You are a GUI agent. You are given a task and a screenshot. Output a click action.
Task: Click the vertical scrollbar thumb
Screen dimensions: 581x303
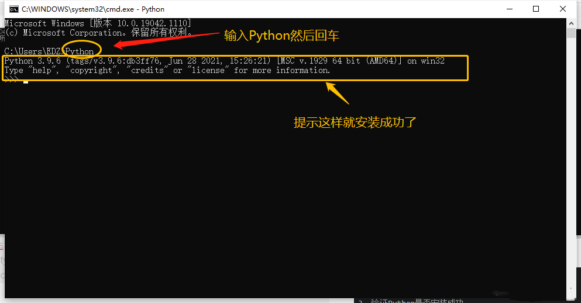pos(571,33)
